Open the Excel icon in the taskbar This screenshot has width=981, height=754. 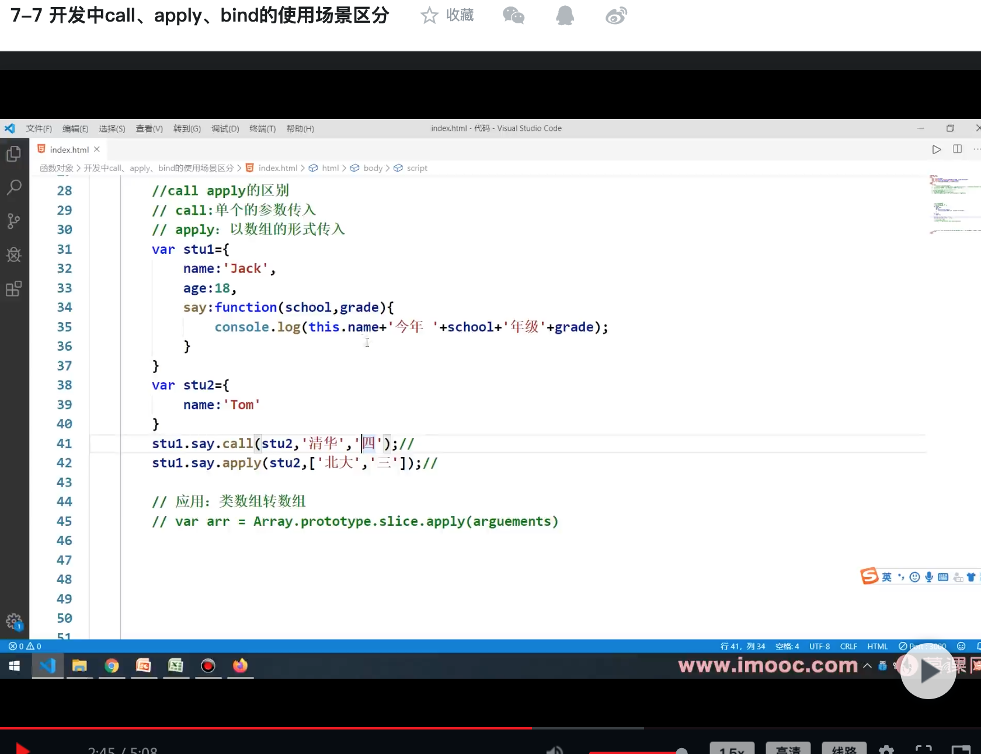click(x=176, y=666)
